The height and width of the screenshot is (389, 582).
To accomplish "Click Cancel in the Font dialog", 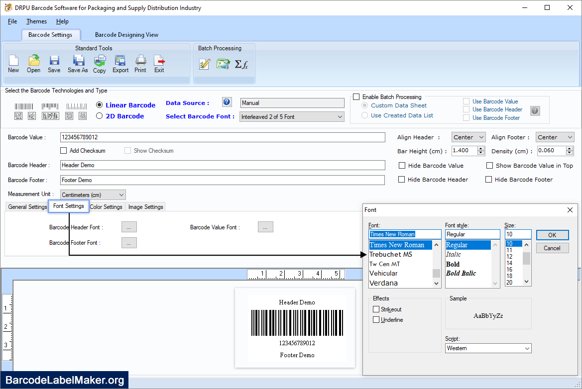I will point(552,248).
